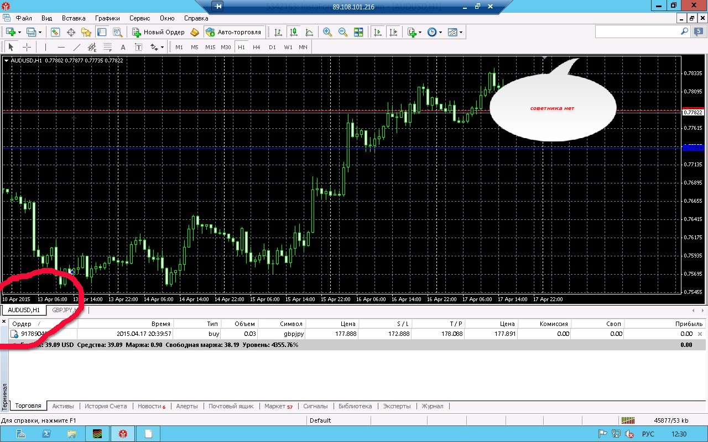
Task: Set timeframe to H4
Action: [257, 47]
